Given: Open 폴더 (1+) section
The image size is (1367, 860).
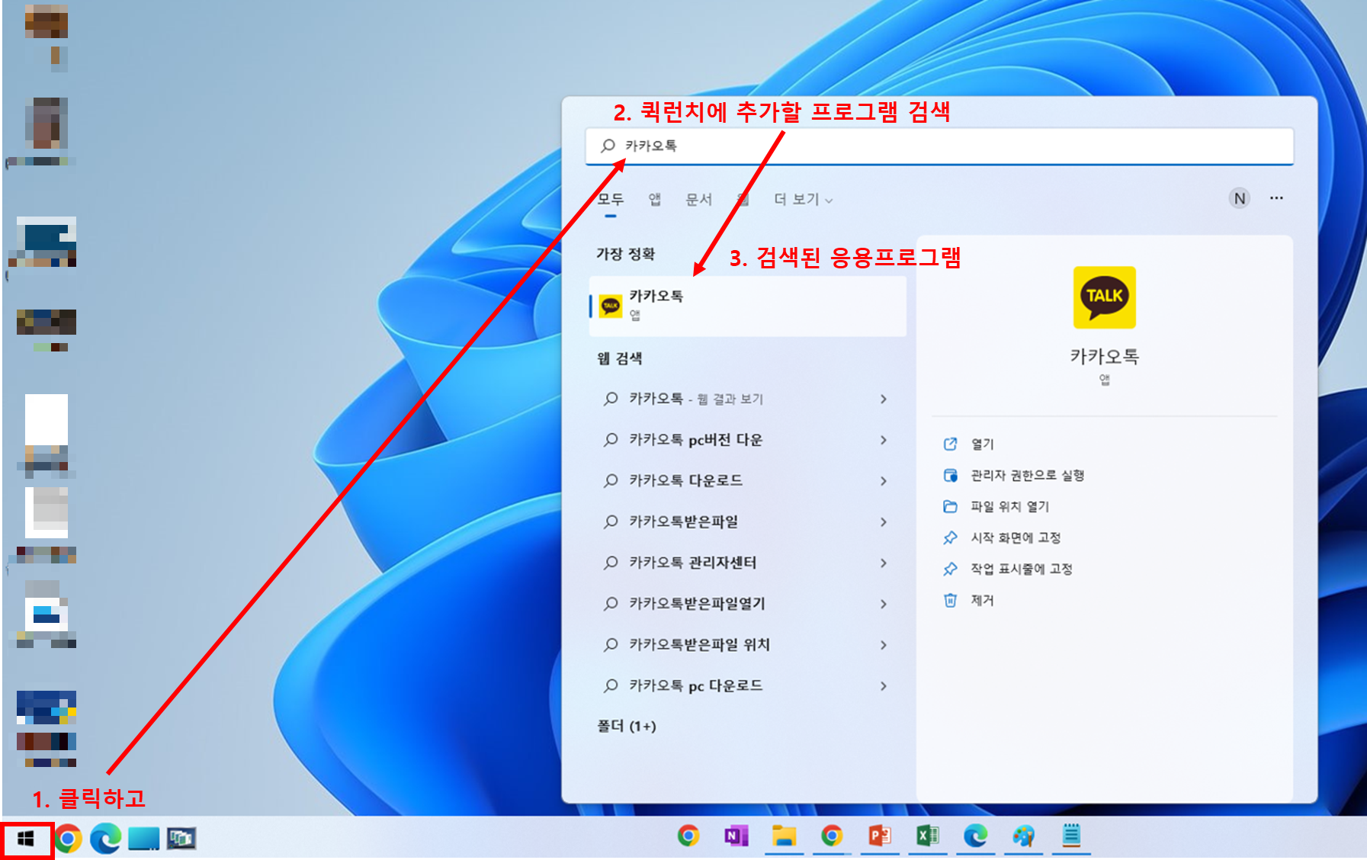Looking at the screenshot, I should [626, 726].
